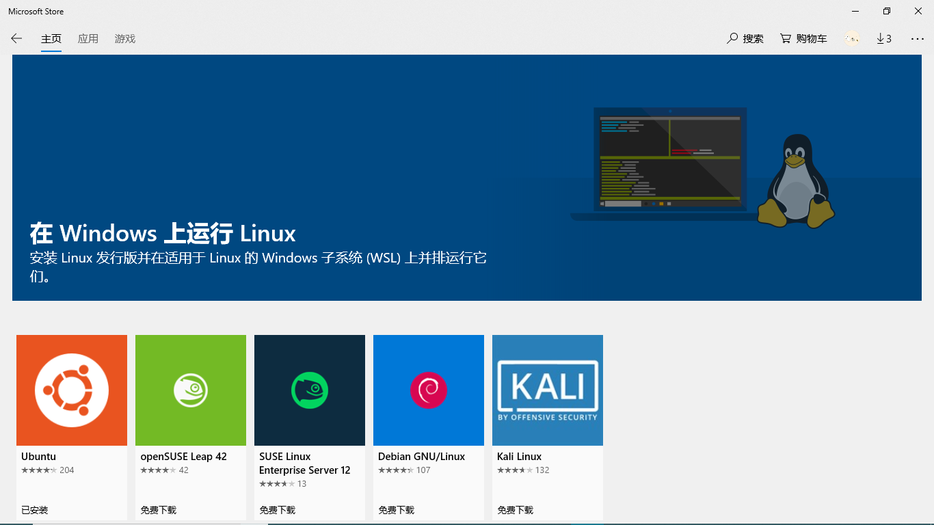Restore down the Microsoft Store window
This screenshot has height=525, width=934.
point(887,11)
